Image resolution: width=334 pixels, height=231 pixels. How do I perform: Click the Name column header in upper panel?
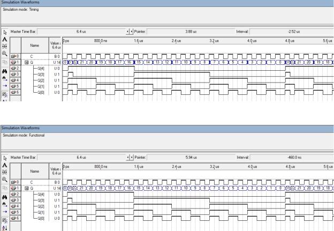[x=35, y=46]
